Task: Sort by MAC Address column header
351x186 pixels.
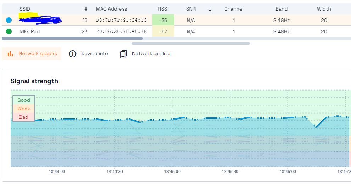Action: pos(111,9)
